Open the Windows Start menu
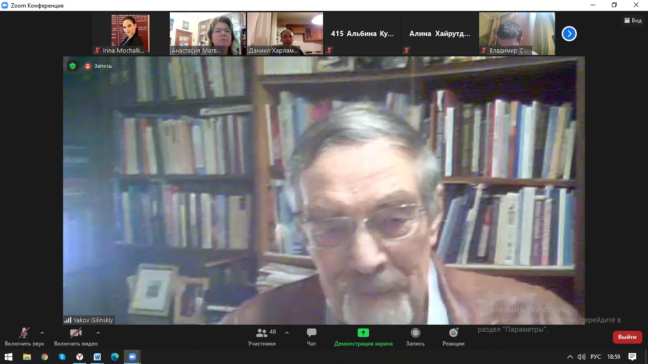 pyautogui.click(x=9, y=357)
